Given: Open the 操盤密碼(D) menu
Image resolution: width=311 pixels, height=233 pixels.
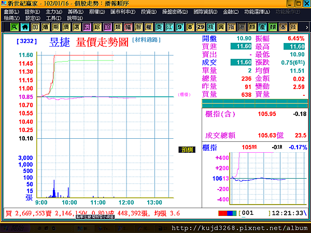Looking at the screenshot, I should pos(175,12).
